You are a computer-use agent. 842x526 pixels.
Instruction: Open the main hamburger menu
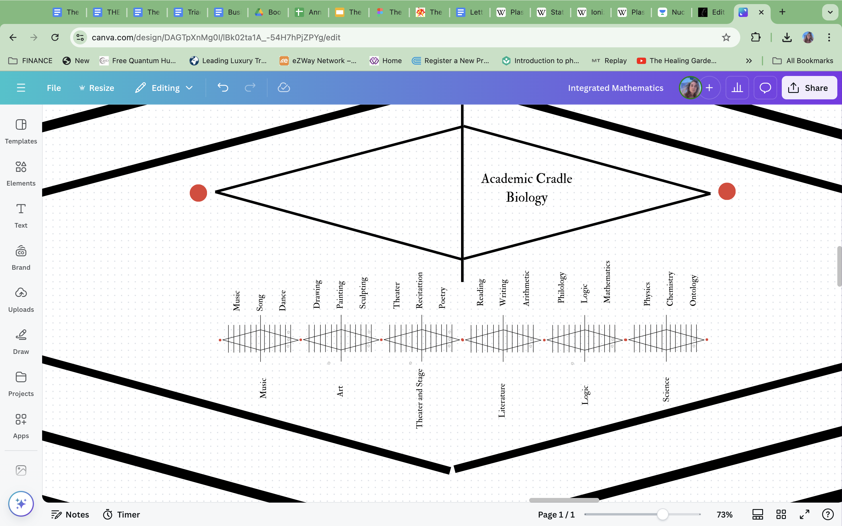tap(21, 88)
